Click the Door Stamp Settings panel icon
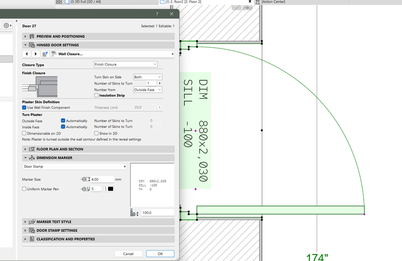402x261 pixels. tap(32, 230)
